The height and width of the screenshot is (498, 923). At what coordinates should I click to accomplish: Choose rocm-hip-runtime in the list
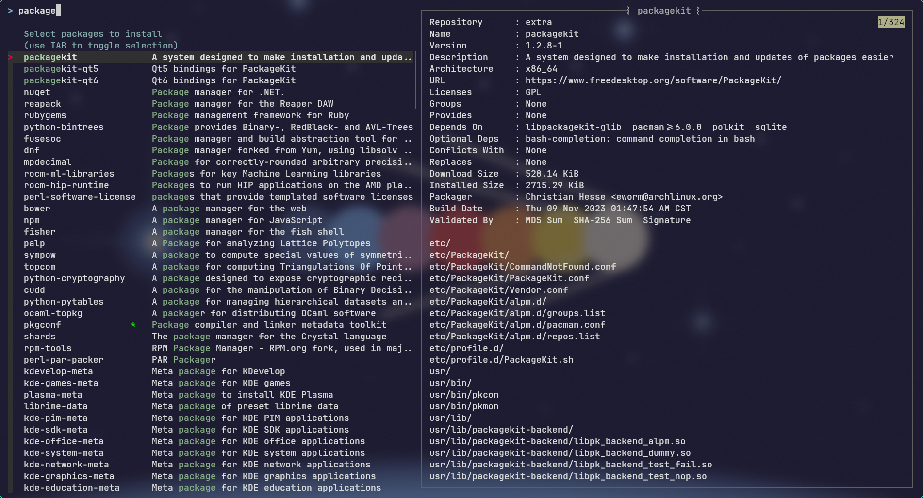click(x=211, y=185)
